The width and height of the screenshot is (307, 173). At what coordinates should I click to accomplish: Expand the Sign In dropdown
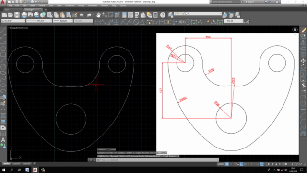pos(262,2)
